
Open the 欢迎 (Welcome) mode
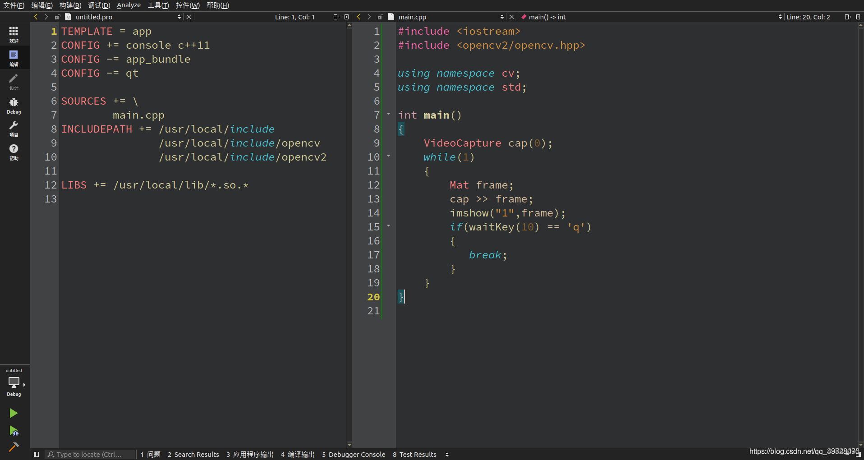[14, 35]
